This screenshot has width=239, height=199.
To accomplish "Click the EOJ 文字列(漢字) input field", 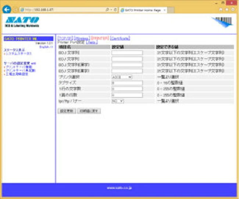I will pyautogui.click(x=127, y=71).
